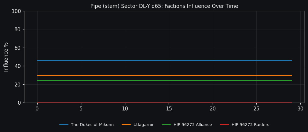Click x-axis tick label 25
Screen dimensions: 308x132
tap(256, 109)
